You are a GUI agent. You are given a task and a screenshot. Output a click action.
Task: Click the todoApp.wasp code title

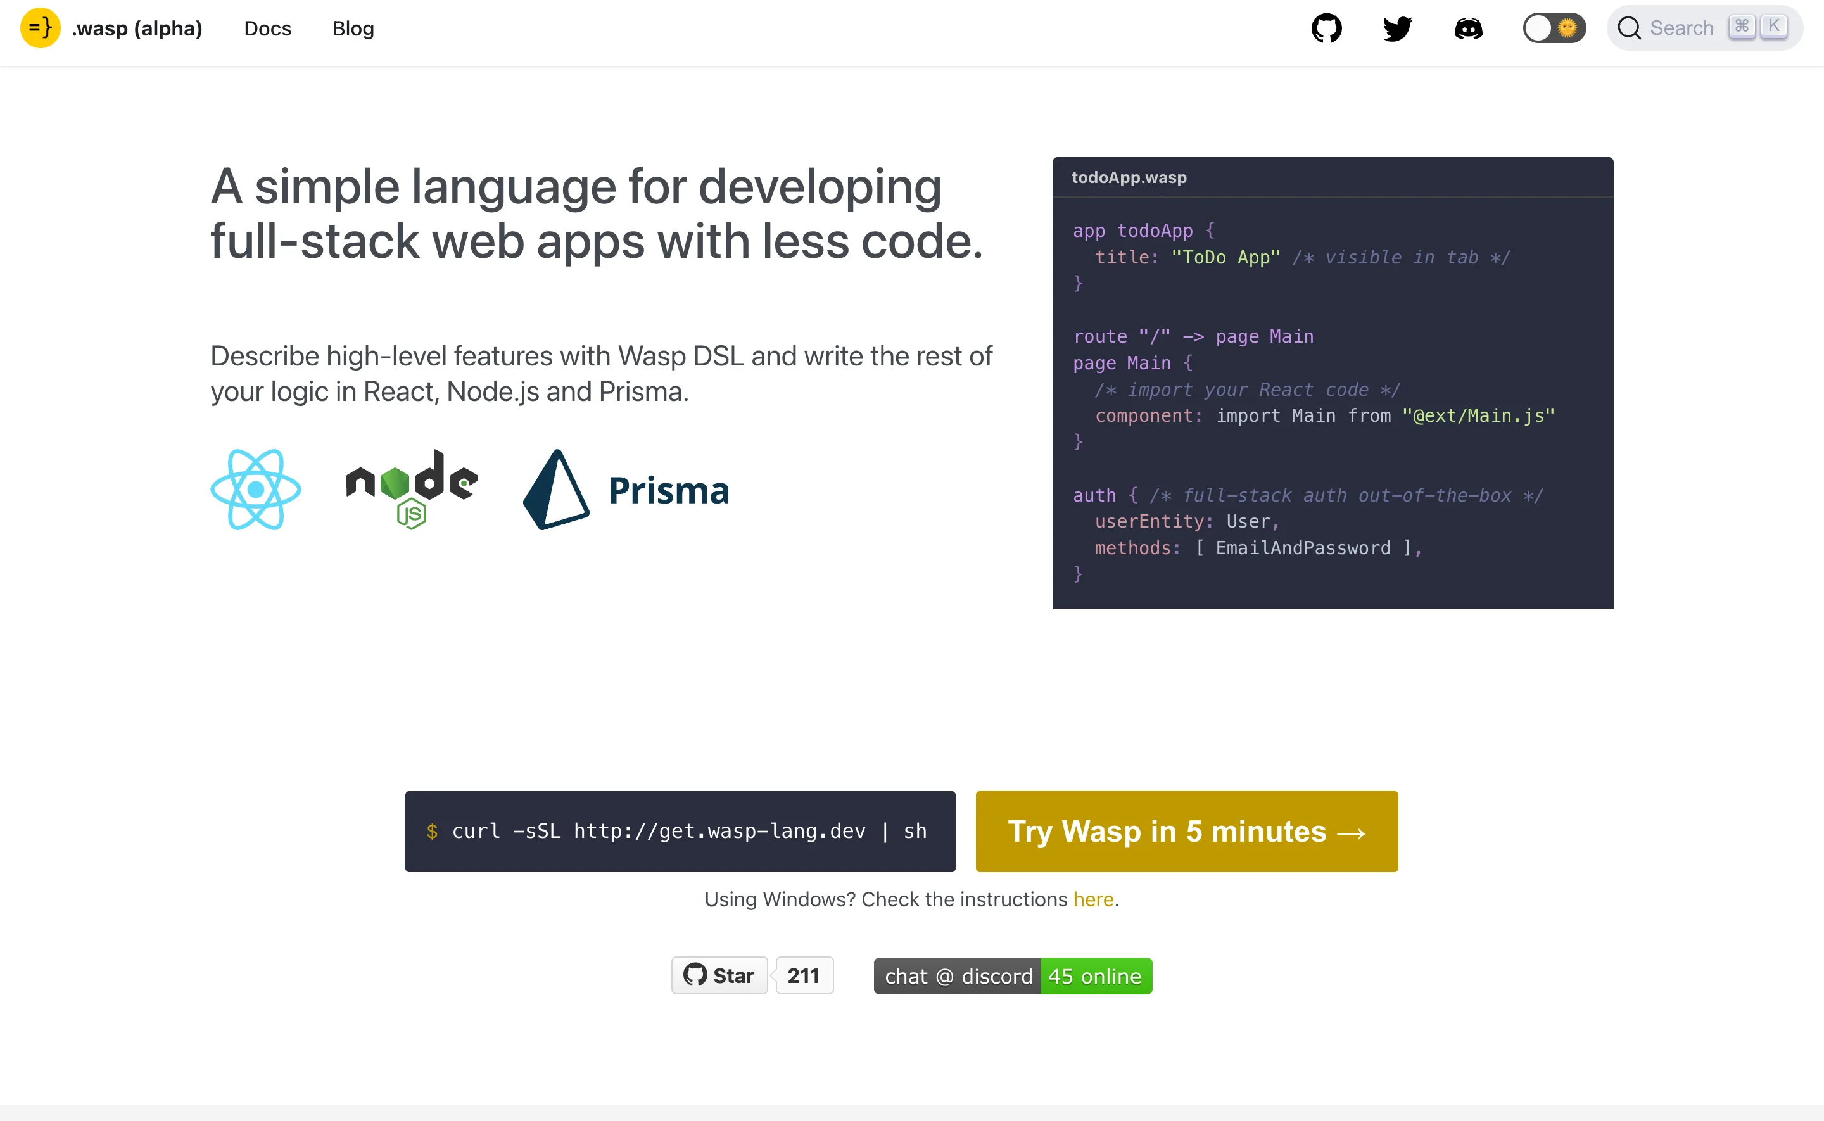coord(1129,177)
